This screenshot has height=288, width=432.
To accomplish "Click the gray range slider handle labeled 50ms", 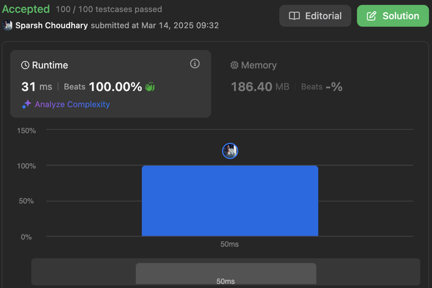I will click(x=226, y=274).
